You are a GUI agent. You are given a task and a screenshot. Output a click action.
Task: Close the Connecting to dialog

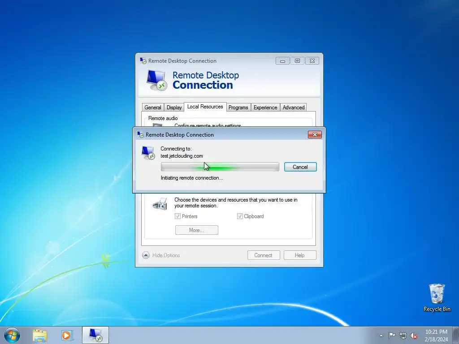(x=315, y=134)
